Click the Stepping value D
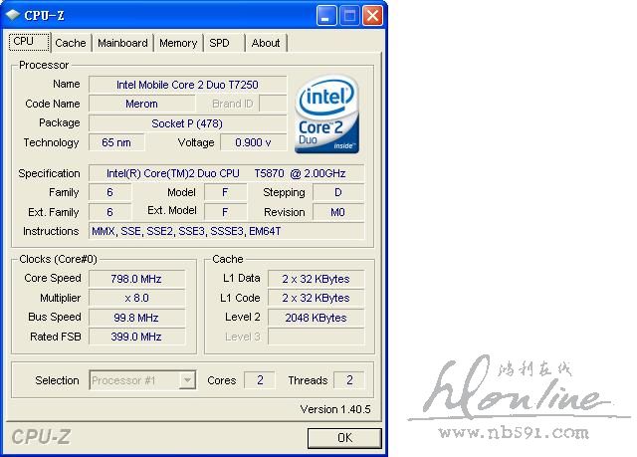The image size is (637, 457). pyautogui.click(x=338, y=192)
